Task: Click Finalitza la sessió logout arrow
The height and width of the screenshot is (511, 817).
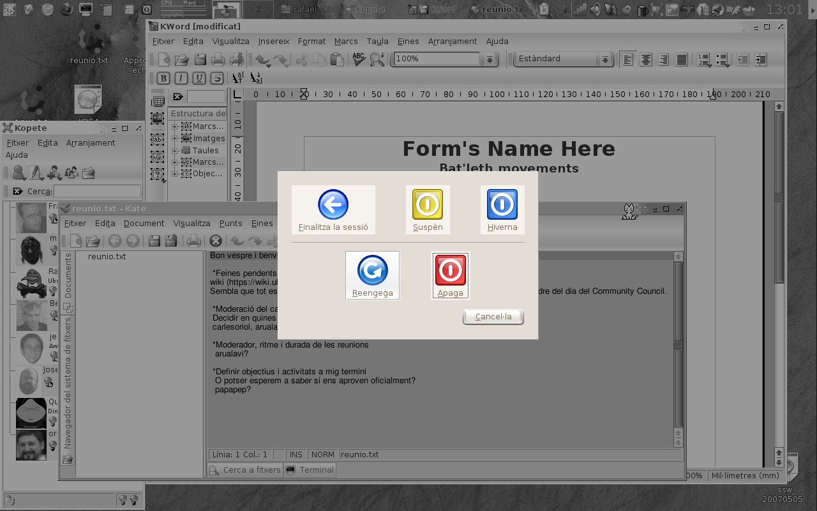Action: tap(333, 205)
